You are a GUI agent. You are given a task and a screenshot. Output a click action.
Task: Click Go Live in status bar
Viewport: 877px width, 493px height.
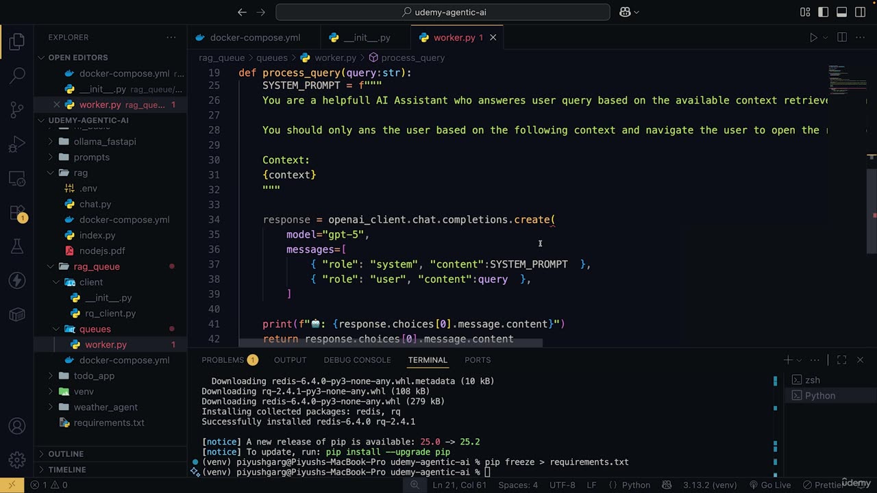(x=770, y=485)
